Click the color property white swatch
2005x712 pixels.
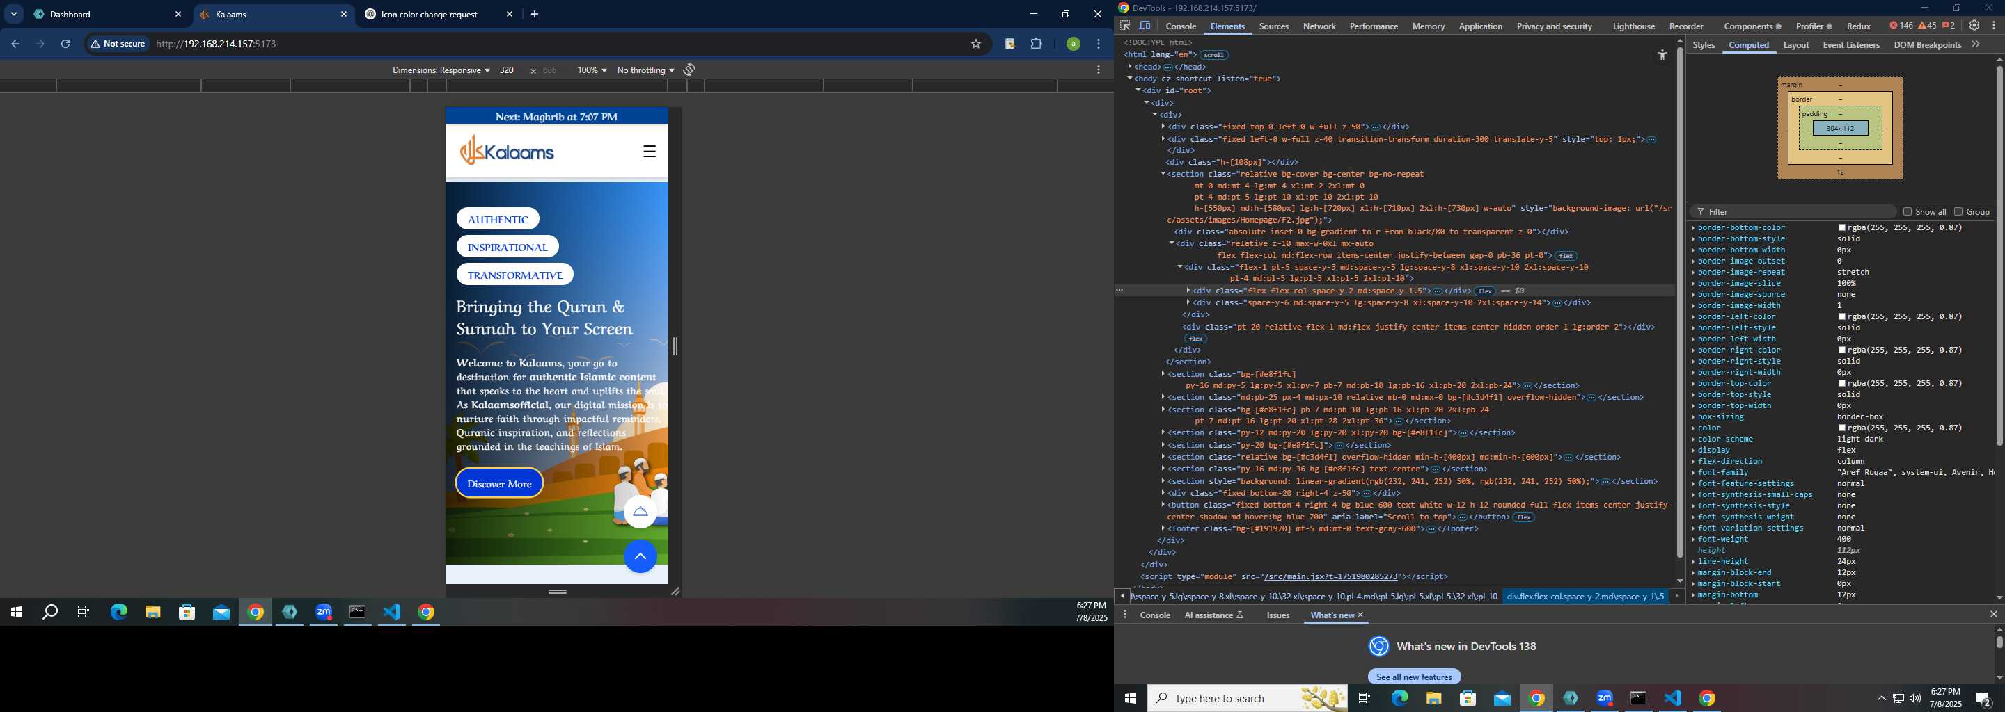pos(1842,428)
